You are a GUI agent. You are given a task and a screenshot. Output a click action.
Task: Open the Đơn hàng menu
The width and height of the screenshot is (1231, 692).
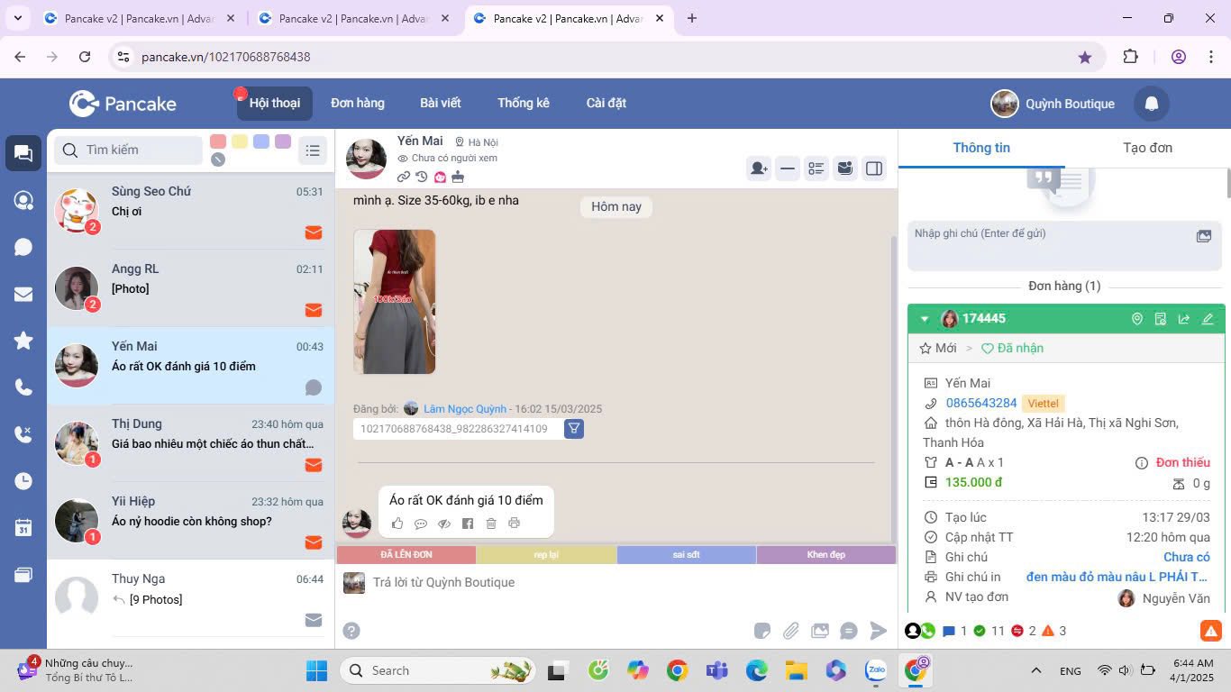(x=357, y=103)
